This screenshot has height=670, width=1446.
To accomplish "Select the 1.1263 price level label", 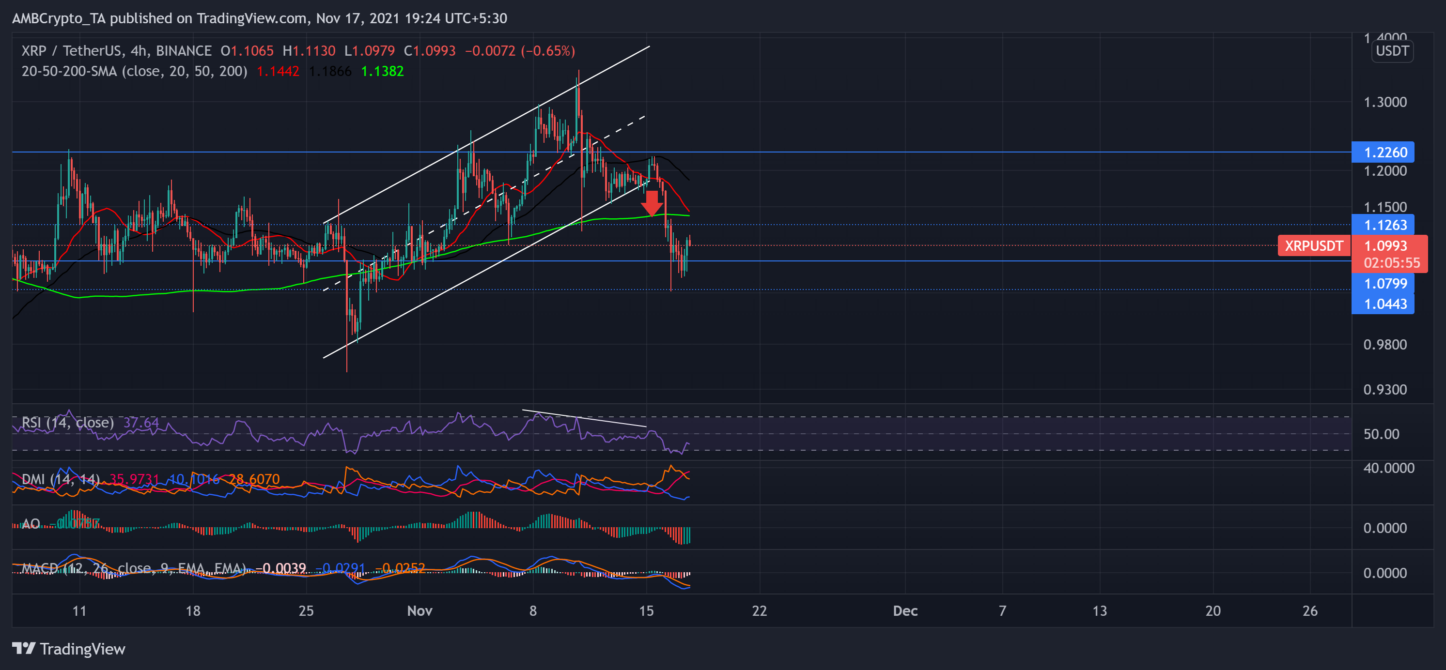I will pyautogui.click(x=1383, y=225).
